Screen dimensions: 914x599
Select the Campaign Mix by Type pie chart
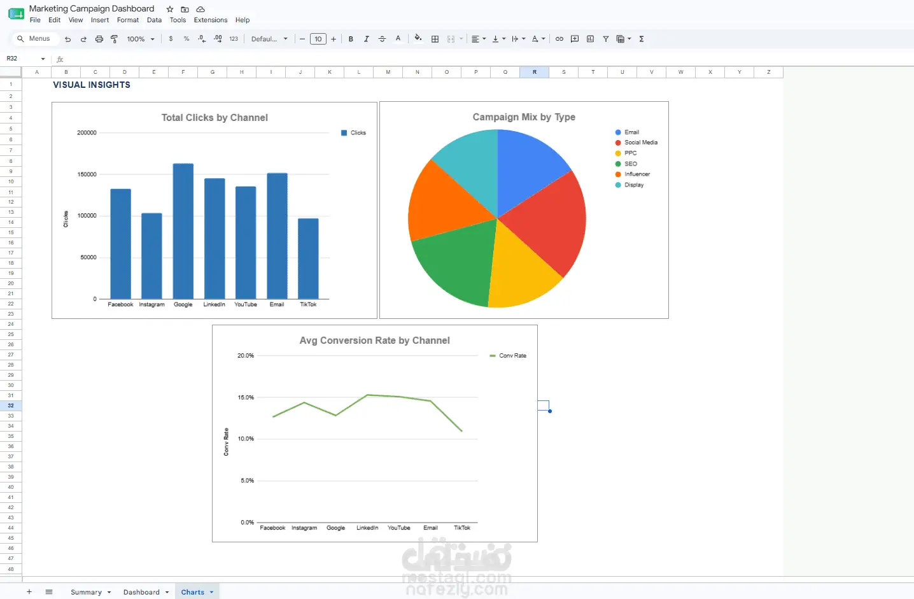524,210
